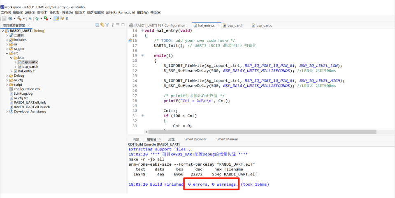Open dropdown arrow beside hammer Build icon
The width and height of the screenshot is (395, 198).
(x=24, y=18)
